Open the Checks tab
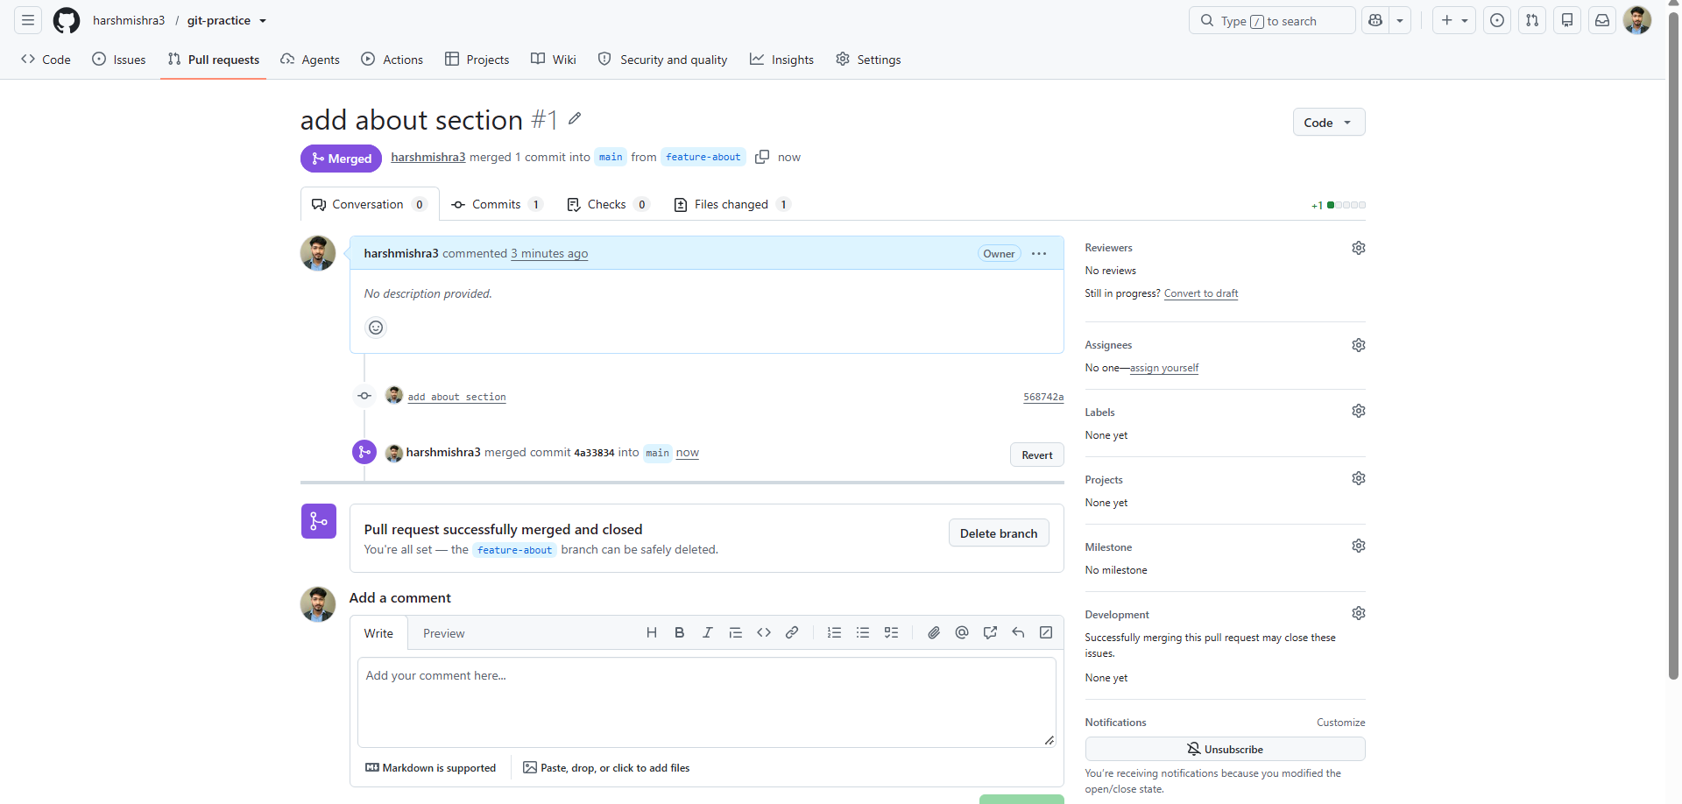Screen dimensions: 1682x804 607,204
